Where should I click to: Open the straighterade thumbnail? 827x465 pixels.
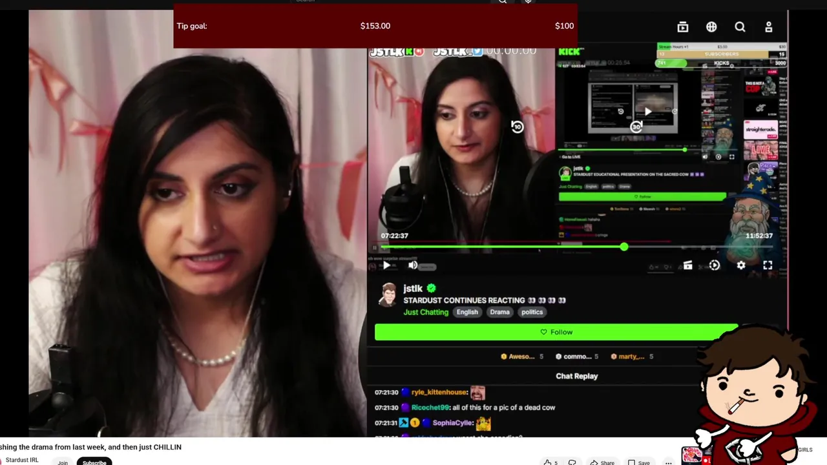760,129
